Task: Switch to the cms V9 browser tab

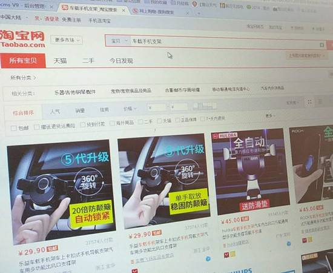Action: point(22,5)
